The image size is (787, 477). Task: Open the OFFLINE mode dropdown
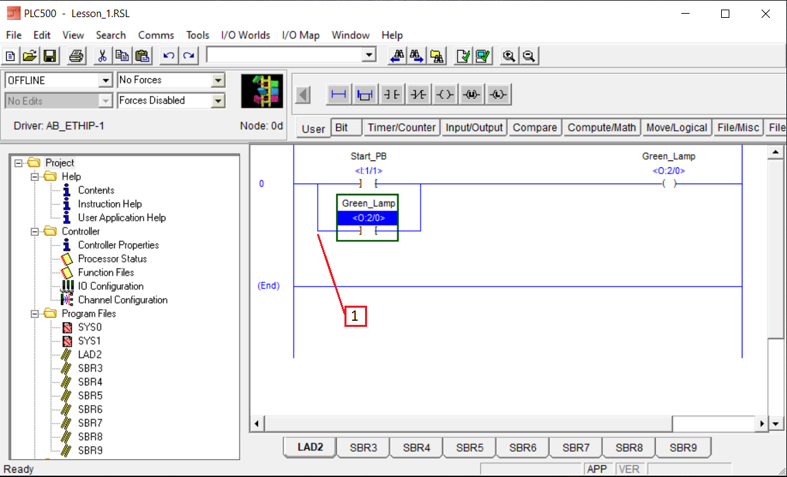(x=106, y=80)
